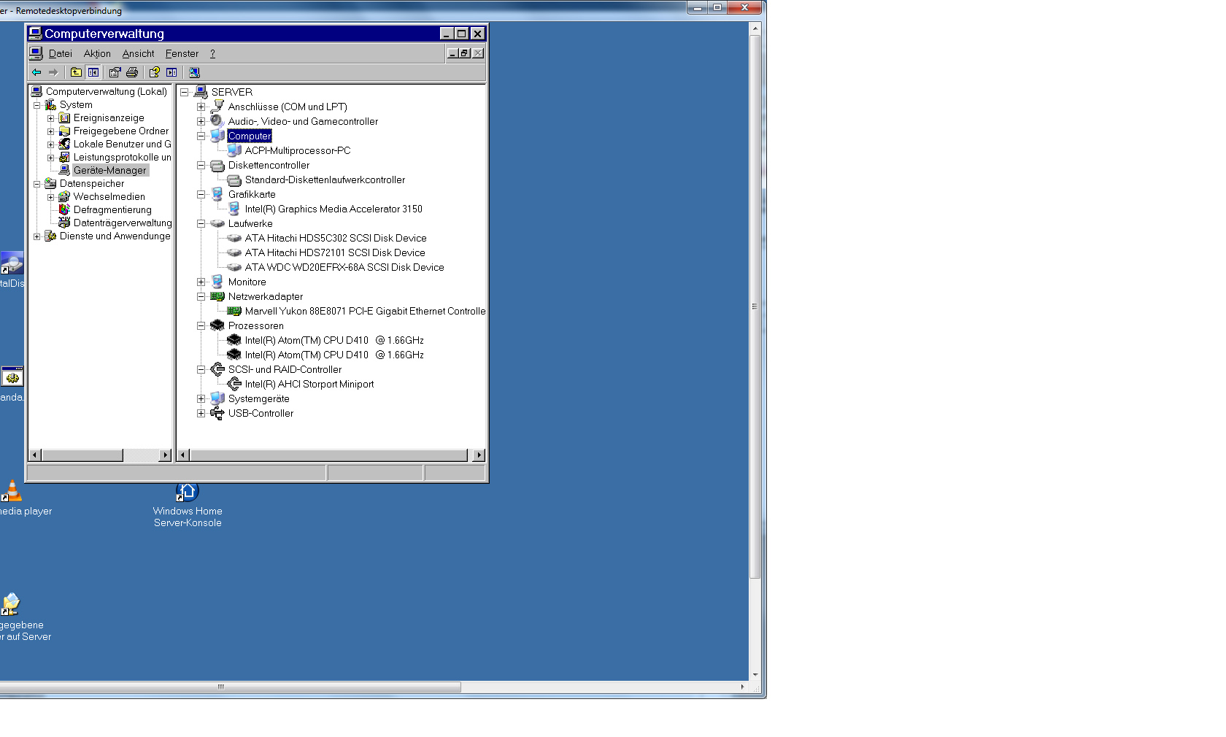Image resolution: width=1226 pixels, height=737 pixels.
Task: Click icon of second Intel Atom CPU D410
Action: point(234,355)
